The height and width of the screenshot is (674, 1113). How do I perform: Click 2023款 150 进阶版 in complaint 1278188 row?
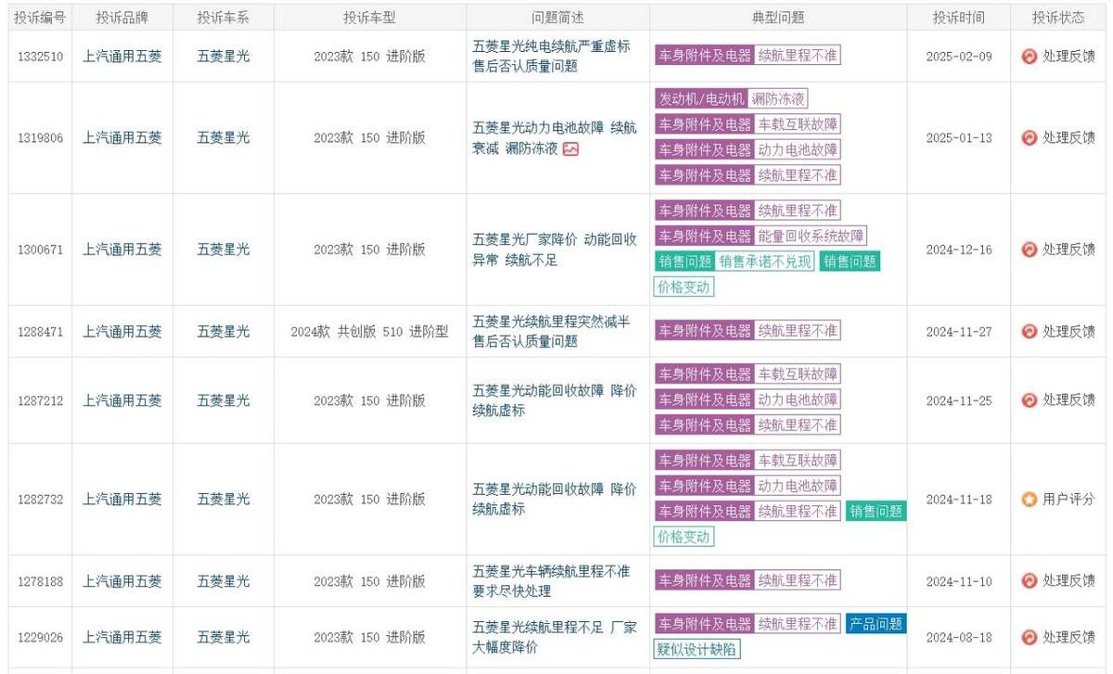tap(369, 580)
